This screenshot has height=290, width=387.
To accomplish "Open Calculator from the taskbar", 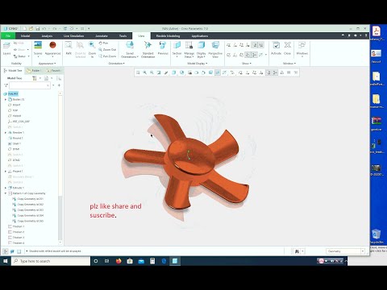I will point(152,261).
